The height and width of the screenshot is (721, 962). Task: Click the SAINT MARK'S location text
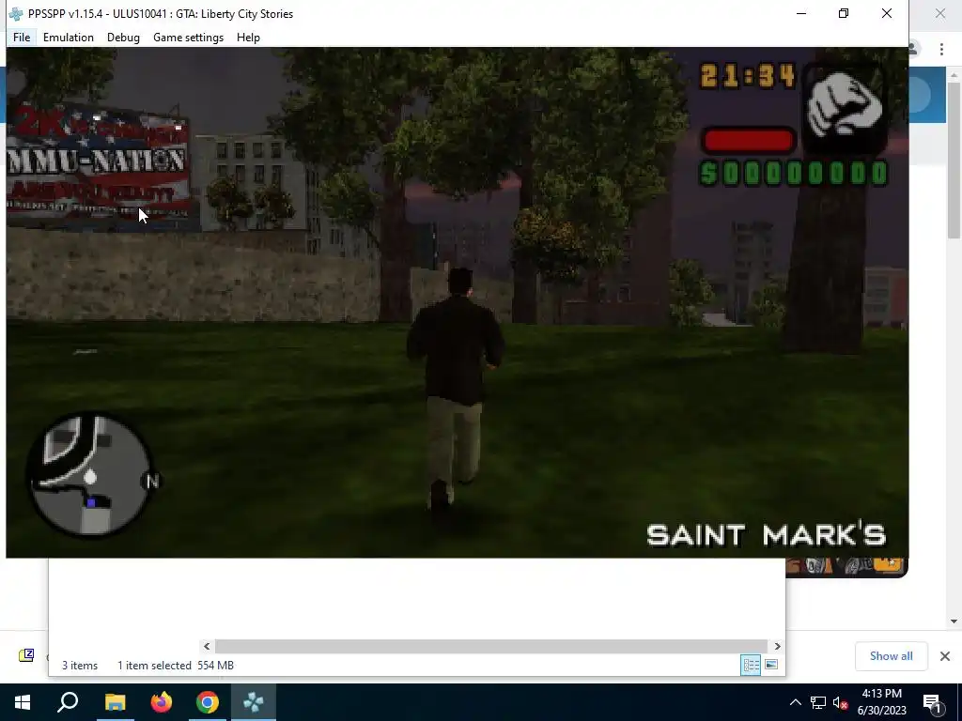click(767, 534)
